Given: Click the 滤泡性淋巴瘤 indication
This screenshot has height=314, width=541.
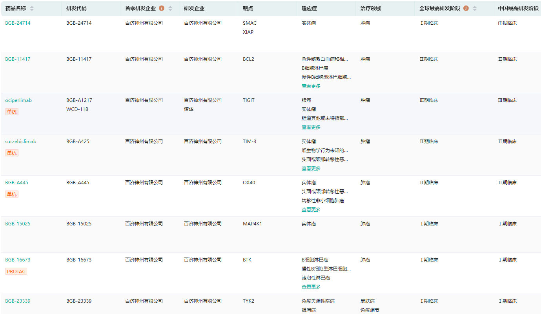Looking at the screenshot, I should [316, 278].
